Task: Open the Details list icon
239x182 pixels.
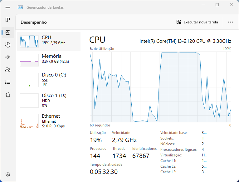Action: coord(8,82)
